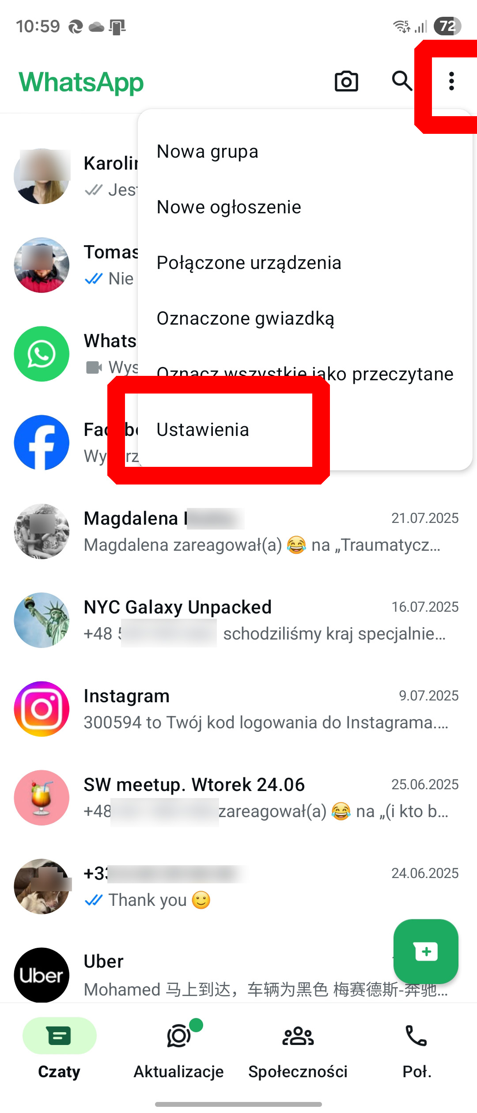Image resolution: width=477 pixels, height=1113 pixels.
Task: Tap the green WhatsApp logo avatar
Action: coord(42,354)
